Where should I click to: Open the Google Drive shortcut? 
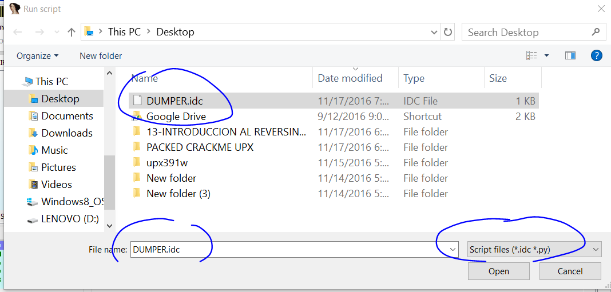(x=176, y=117)
